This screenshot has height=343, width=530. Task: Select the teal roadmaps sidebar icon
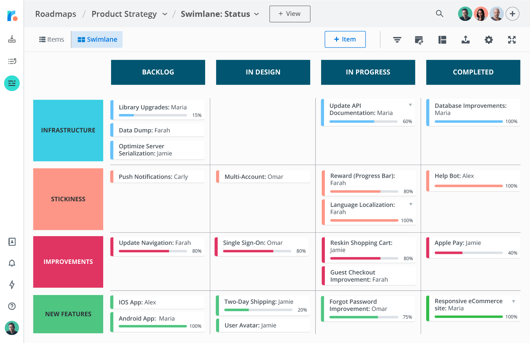(12, 83)
